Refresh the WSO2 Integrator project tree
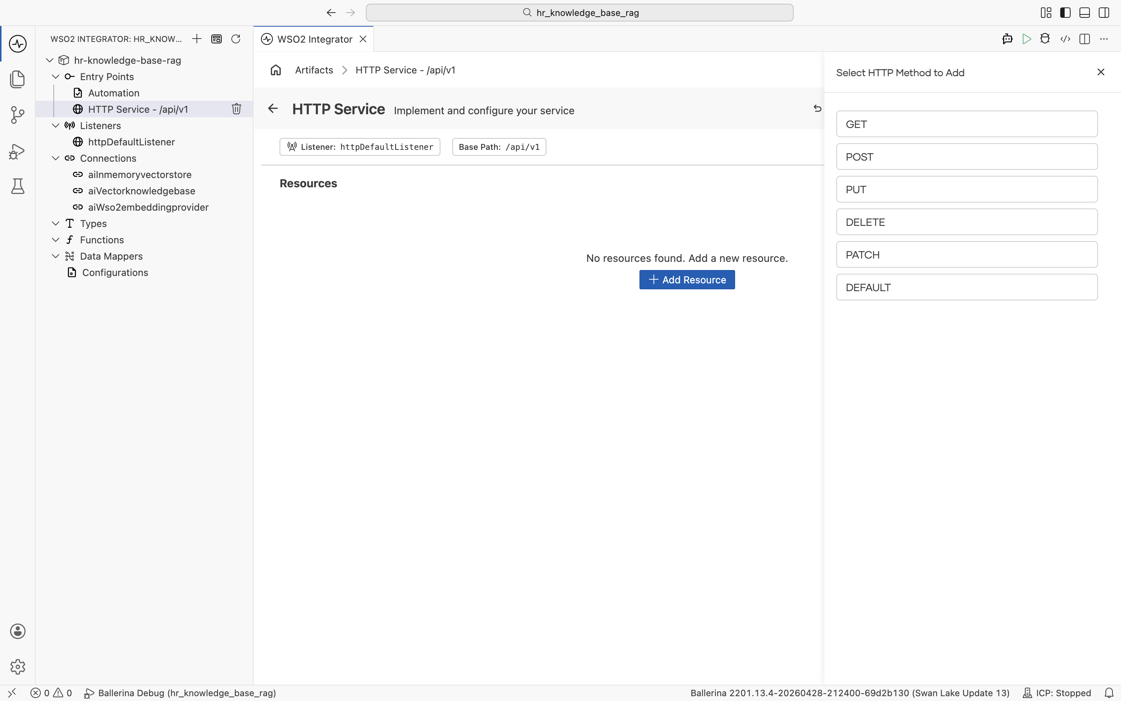The height and width of the screenshot is (701, 1121). click(236, 39)
